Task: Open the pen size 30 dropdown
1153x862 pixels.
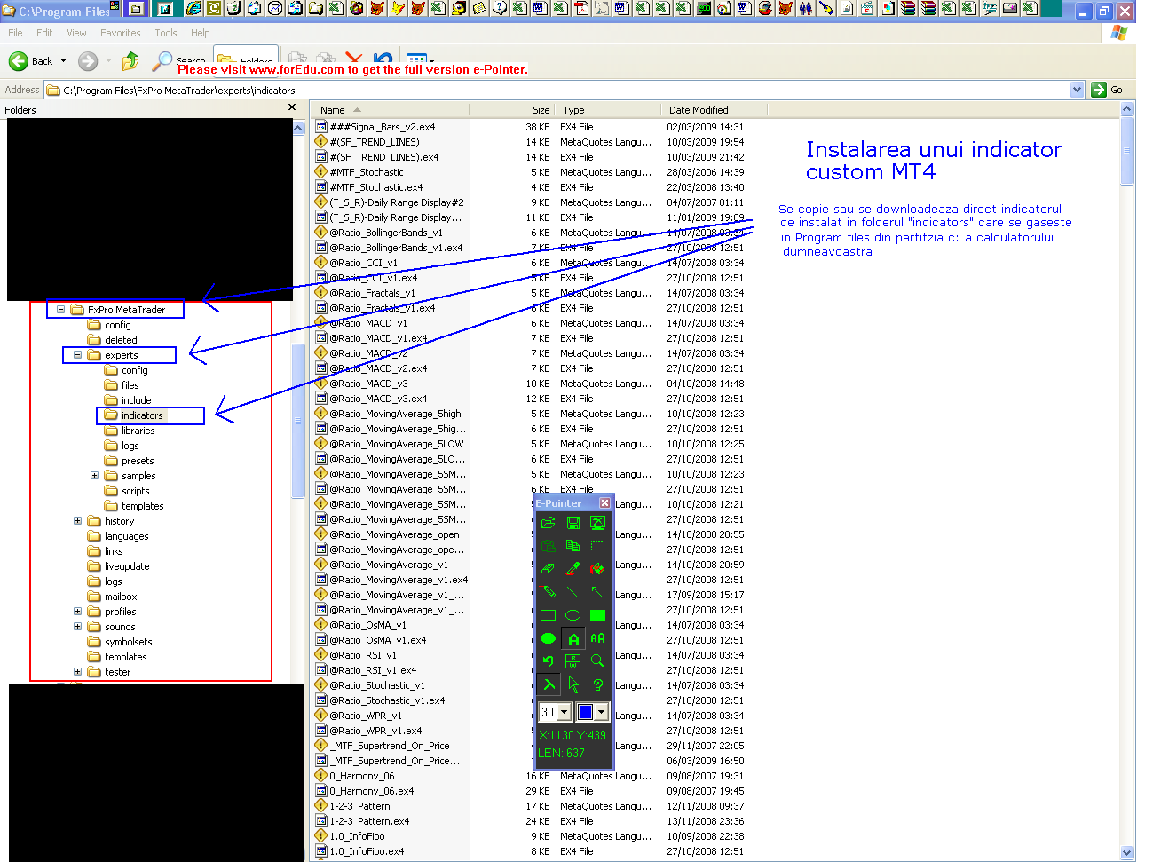Action: pos(564,712)
